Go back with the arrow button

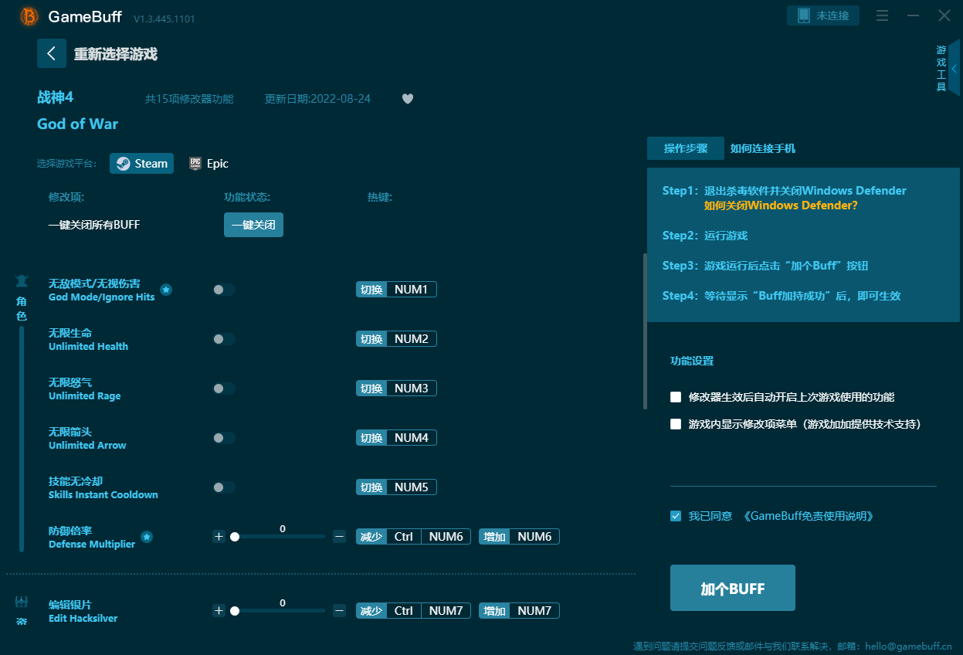pyautogui.click(x=52, y=53)
